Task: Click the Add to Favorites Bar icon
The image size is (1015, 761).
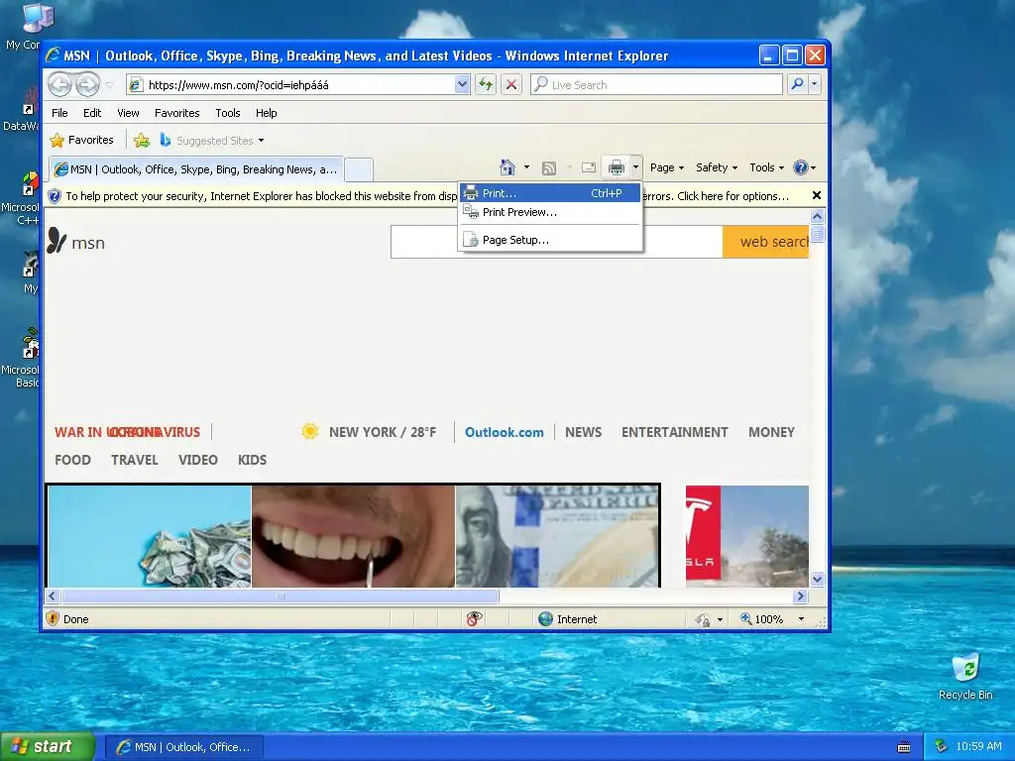Action: (141, 140)
